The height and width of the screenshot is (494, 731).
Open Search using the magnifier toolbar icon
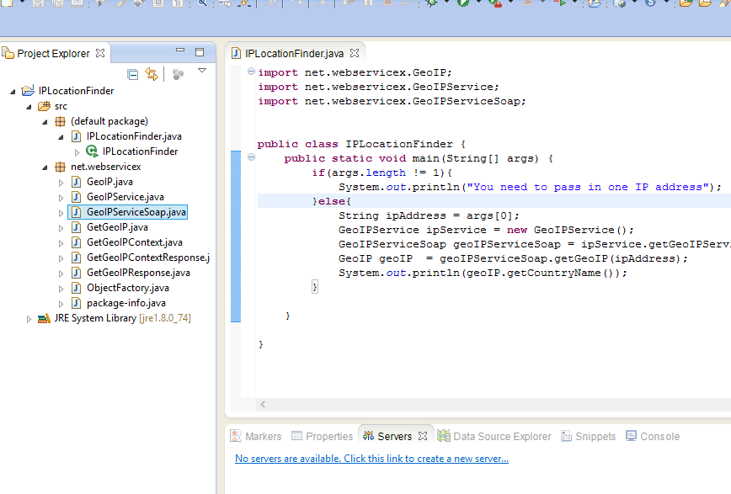(x=200, y=5)
